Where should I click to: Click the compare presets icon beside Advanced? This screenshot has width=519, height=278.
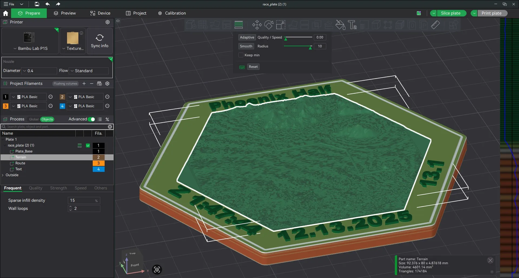[x=107, y=119]
